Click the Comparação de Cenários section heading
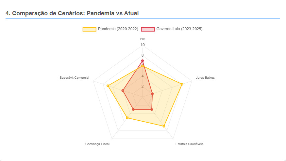286x161 pixels. pos(72,13)
